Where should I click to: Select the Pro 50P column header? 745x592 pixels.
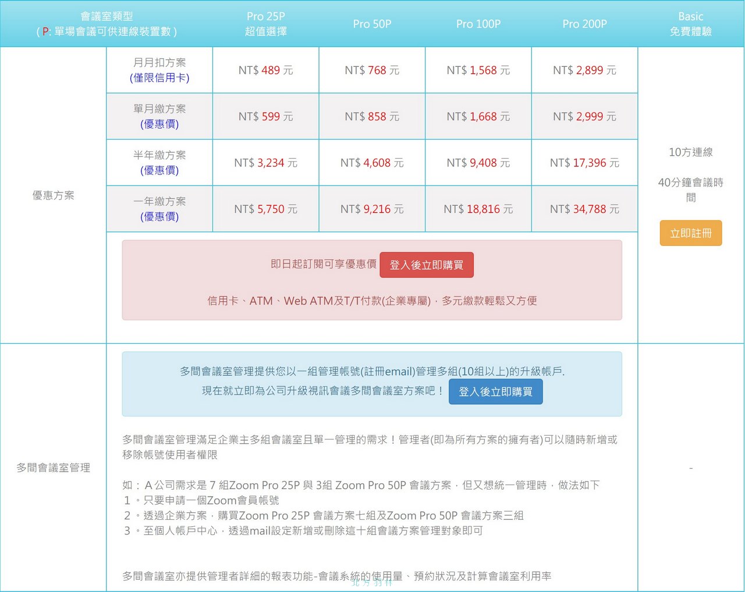(x=372, y=24)
